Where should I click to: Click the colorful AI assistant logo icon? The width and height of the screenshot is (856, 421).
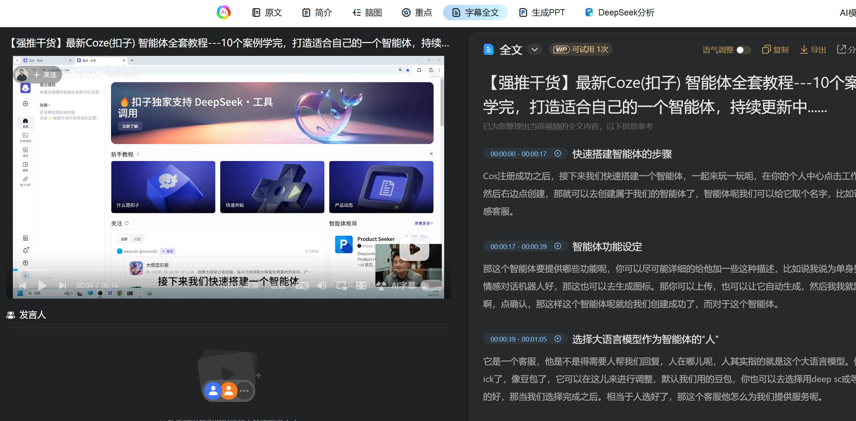223,13
